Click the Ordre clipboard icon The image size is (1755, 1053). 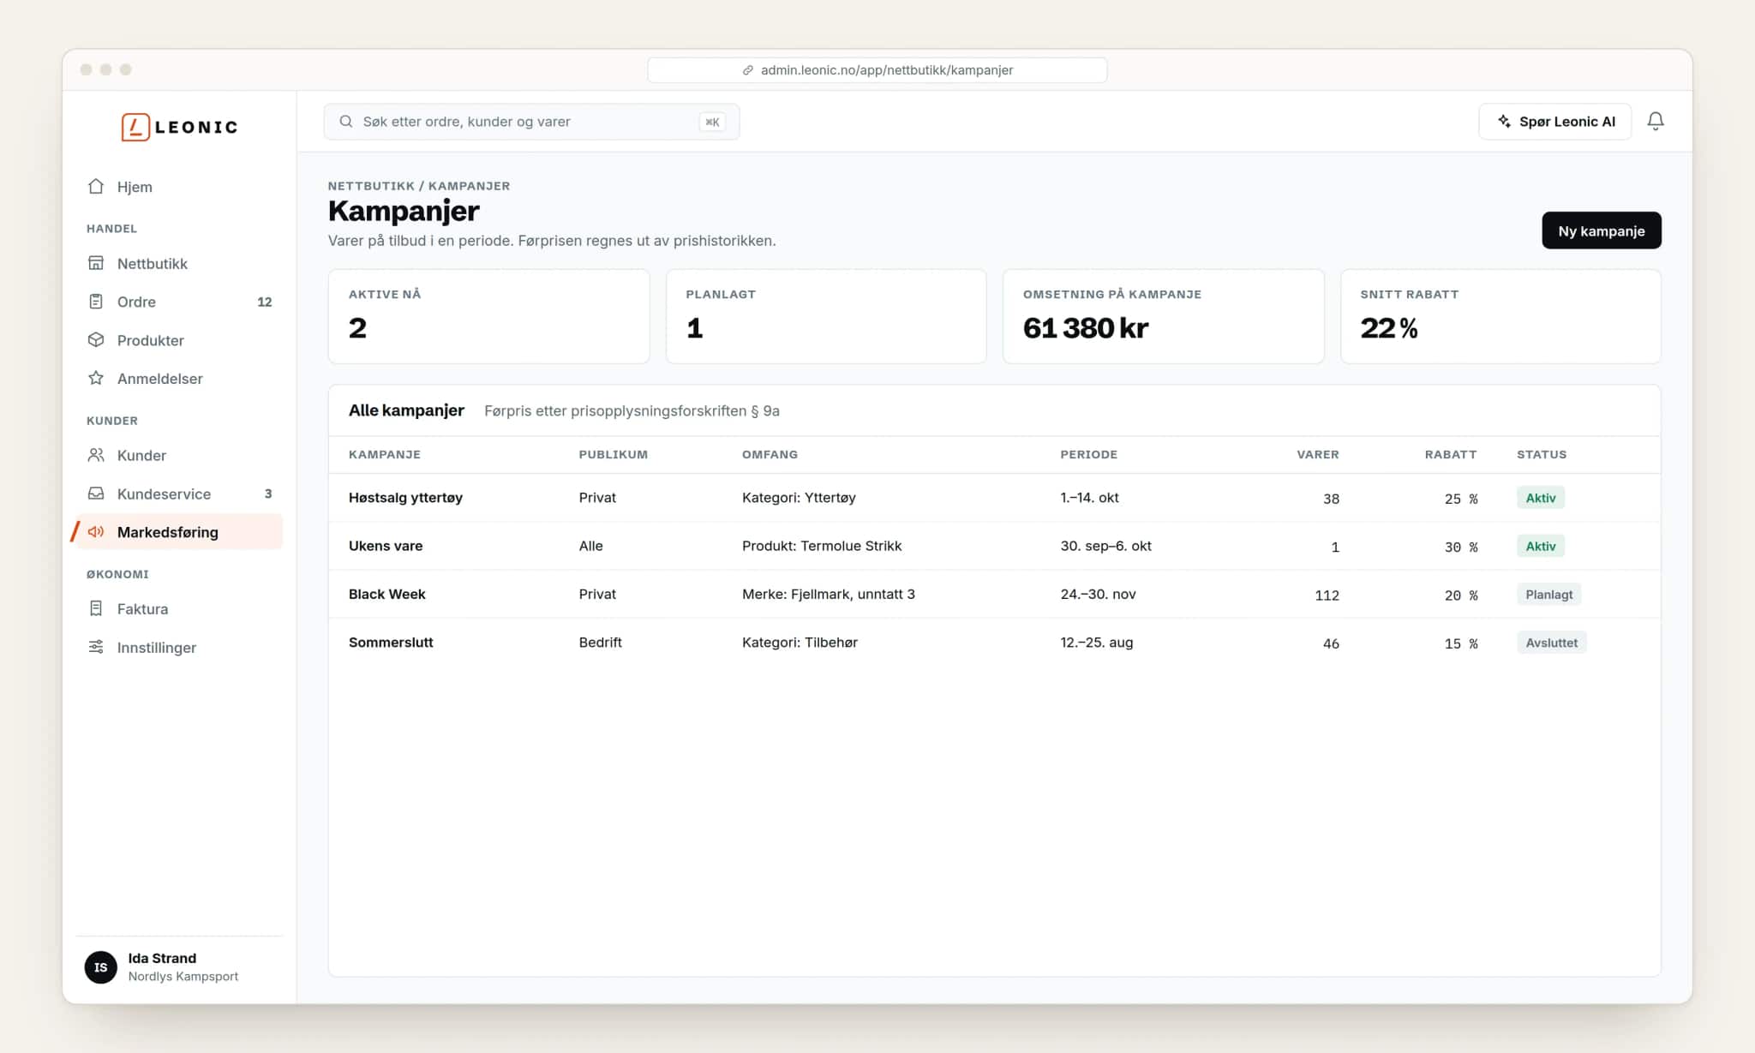[96, 302]
